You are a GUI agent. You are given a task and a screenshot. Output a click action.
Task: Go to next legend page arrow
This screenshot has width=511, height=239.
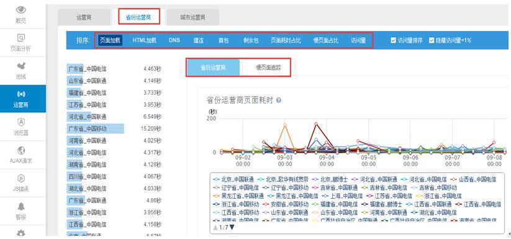click(232, 227)
